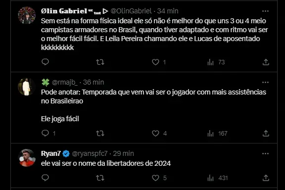Open the @rmajb_ profile avatar
Image resolution: width=285 pixels, height=190 pixels.
(x=27, y=87)
